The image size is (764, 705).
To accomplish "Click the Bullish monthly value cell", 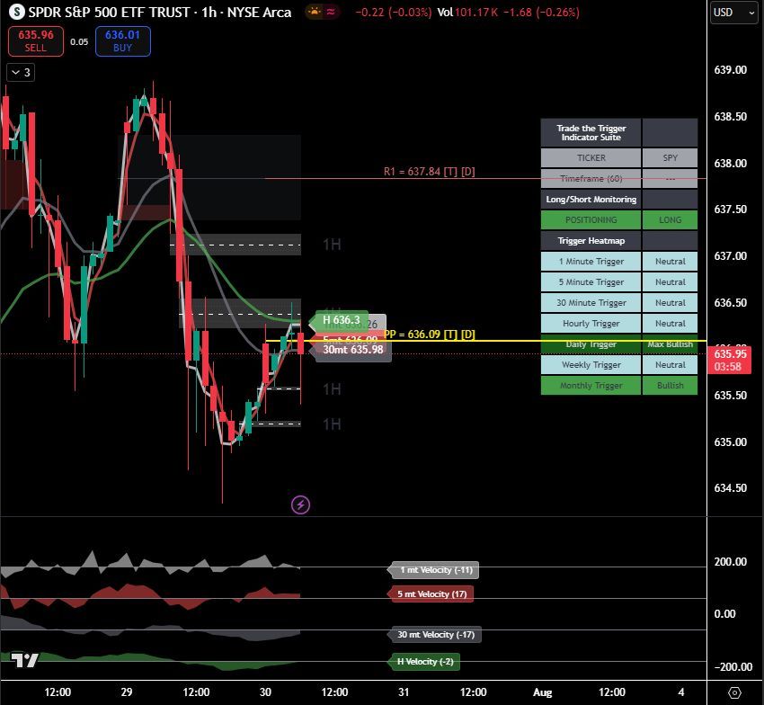I will (670, 385).
